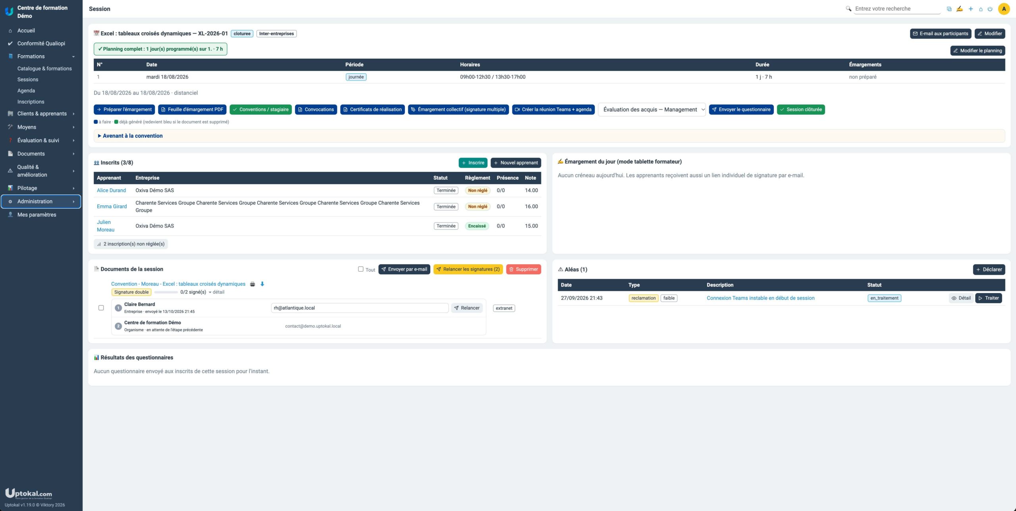Click the red 'Supprimer' button
Image resolution: width=1016 pixels, height=511 pixels.
coord(523,269)
